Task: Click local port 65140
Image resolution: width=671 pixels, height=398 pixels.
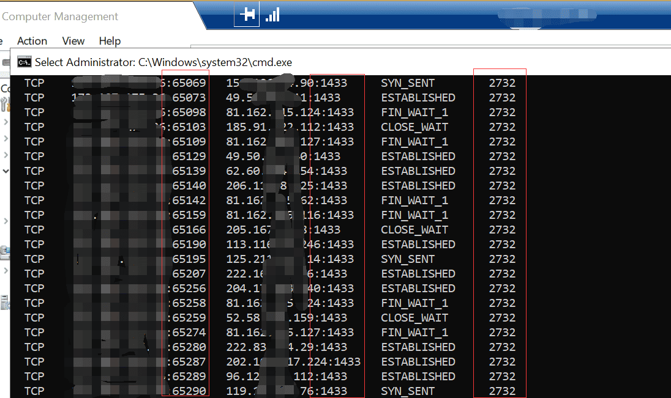Action: [x=189, y=185]
